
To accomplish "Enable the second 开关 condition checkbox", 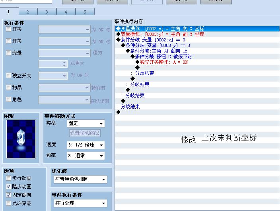I will [8, 41].
